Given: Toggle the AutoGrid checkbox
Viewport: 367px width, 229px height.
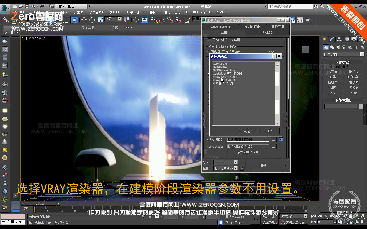Looking at the screenshot, I should pos(333,67).
